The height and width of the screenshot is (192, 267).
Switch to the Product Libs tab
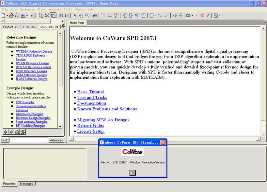click(11, 27)
